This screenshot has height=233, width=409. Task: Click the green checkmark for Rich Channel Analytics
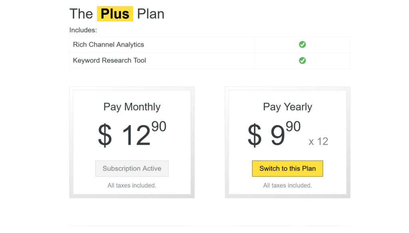click(x=302, y=44)
